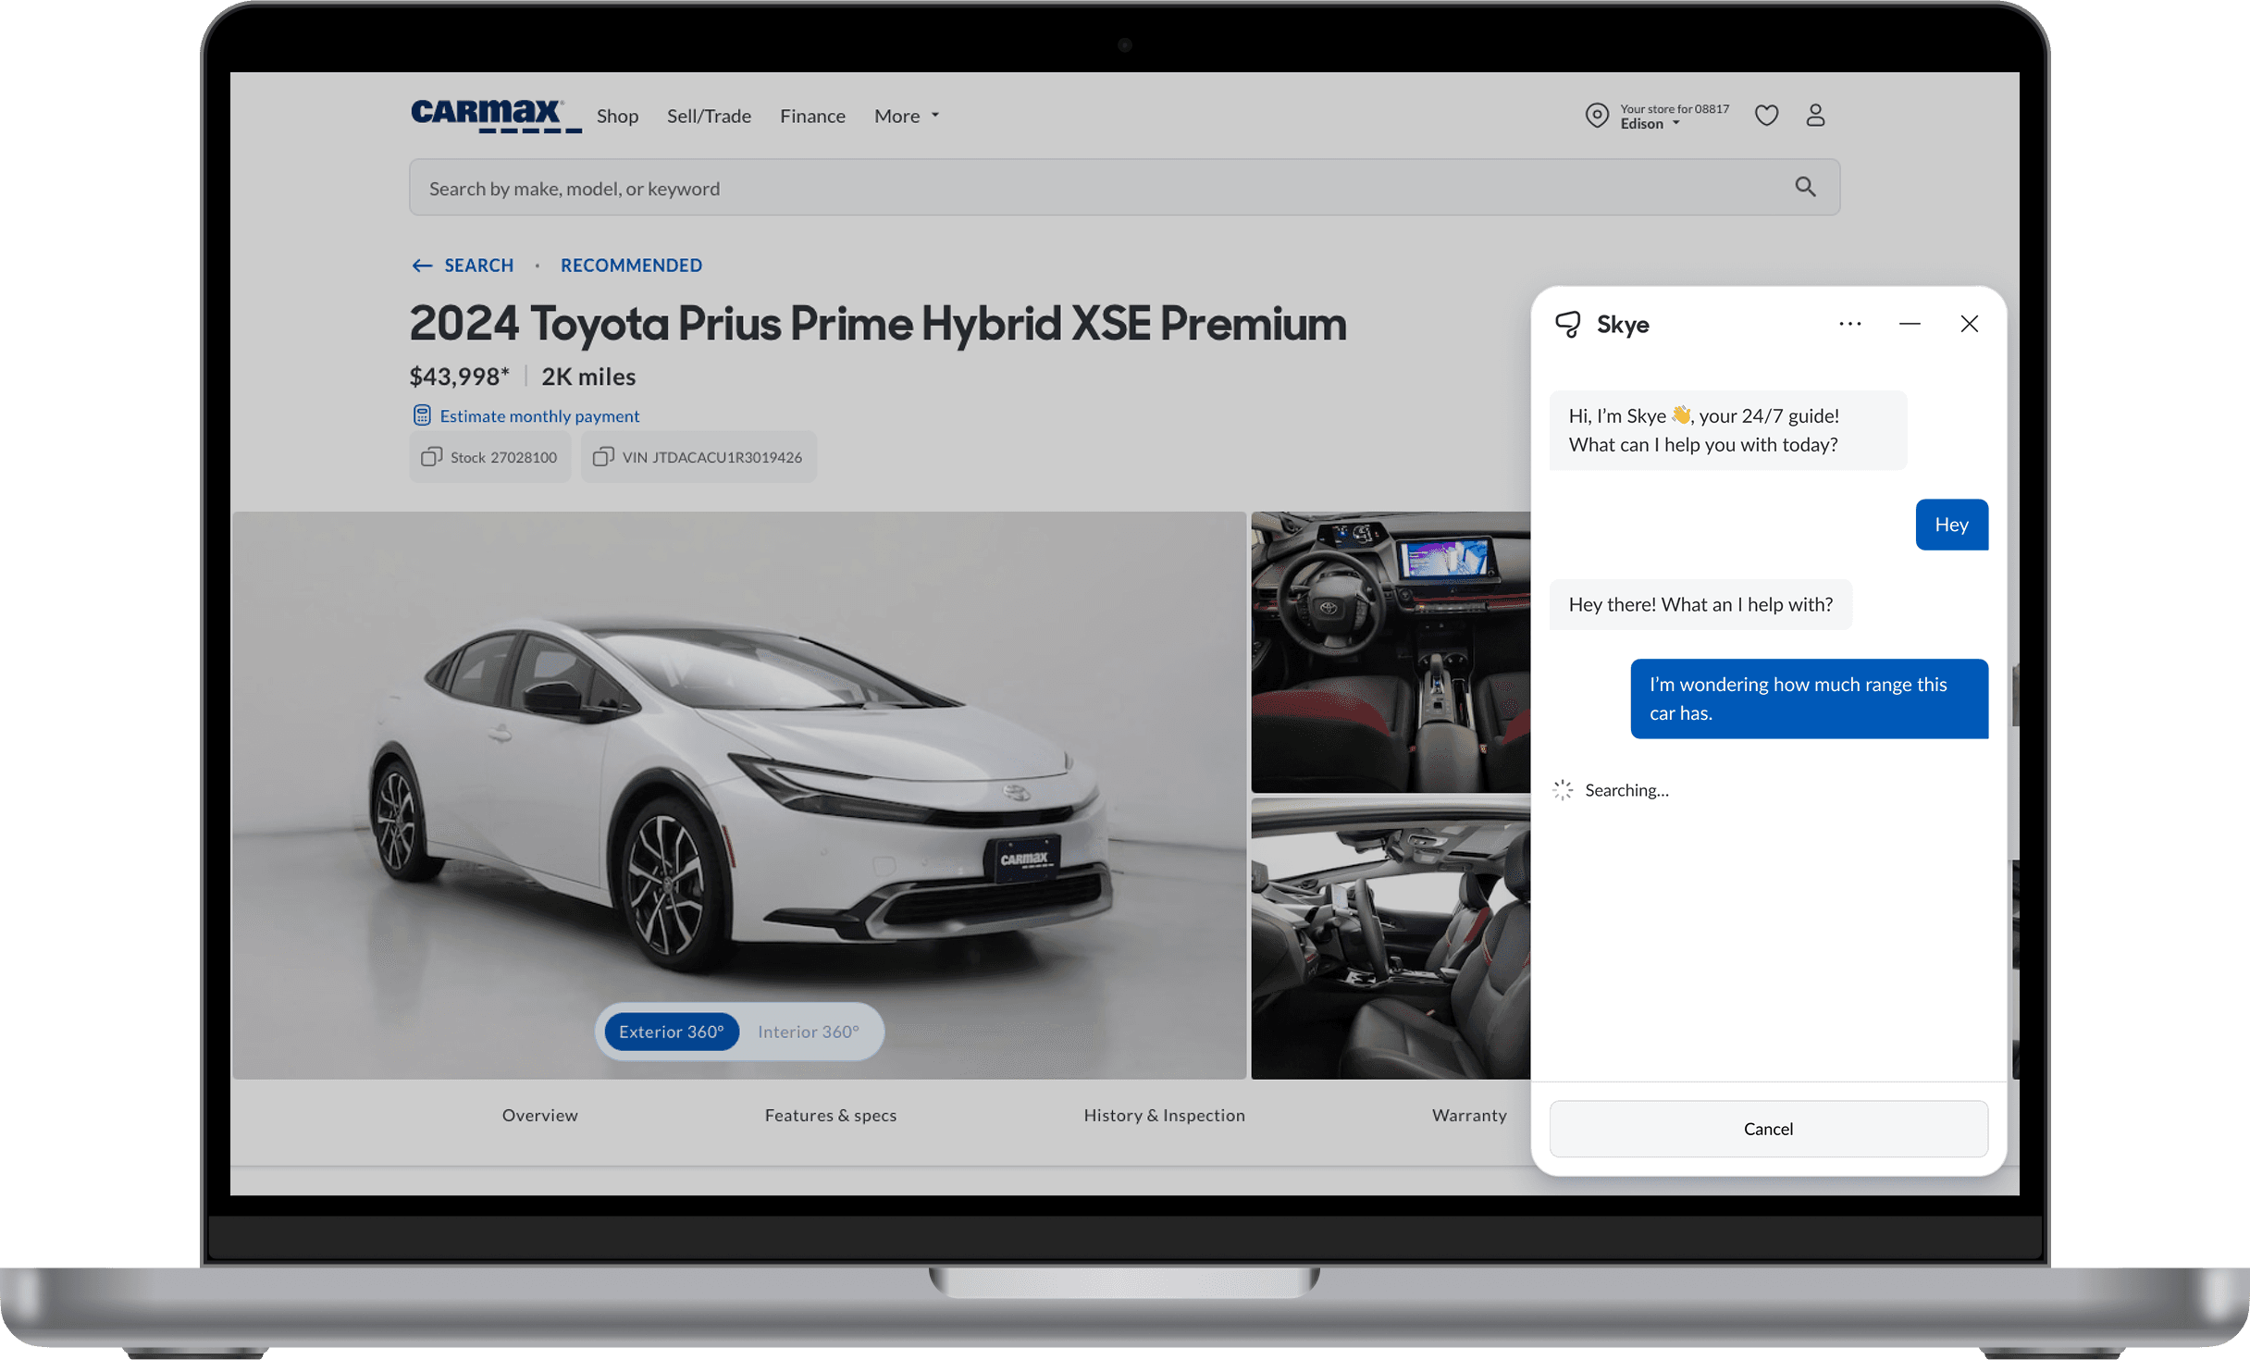Open Estimate monthly payment link
This screenshot has width=2250, height=1360.
[539, 415]
